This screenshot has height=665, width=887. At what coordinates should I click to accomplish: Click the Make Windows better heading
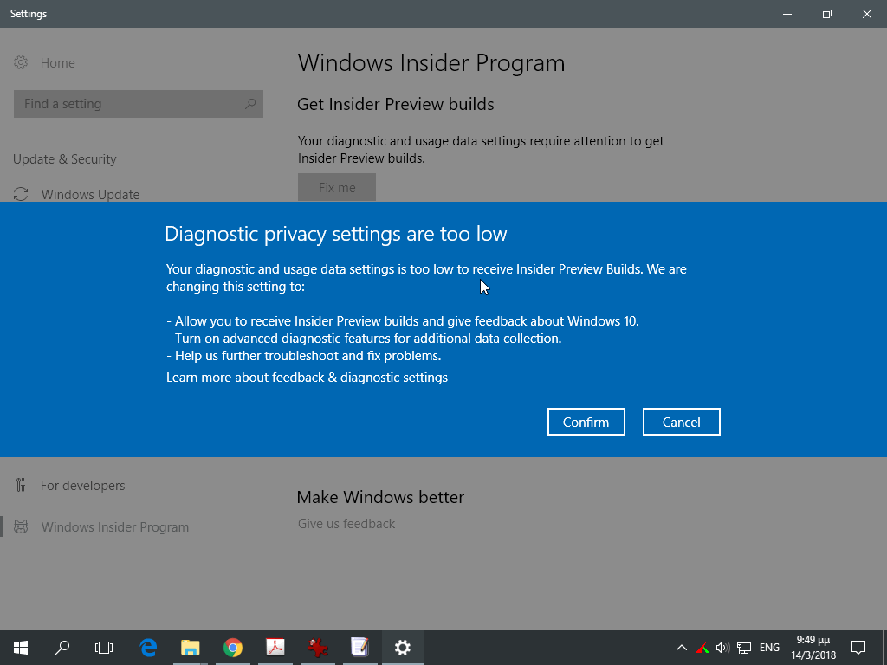point(380,497)
